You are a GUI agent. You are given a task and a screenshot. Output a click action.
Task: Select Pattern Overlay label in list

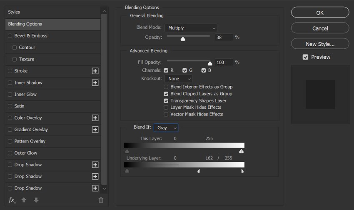pos(30,141)
